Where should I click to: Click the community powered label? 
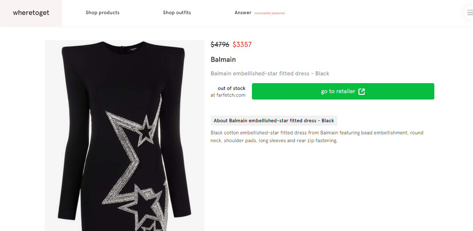click(x=269, y=14)
